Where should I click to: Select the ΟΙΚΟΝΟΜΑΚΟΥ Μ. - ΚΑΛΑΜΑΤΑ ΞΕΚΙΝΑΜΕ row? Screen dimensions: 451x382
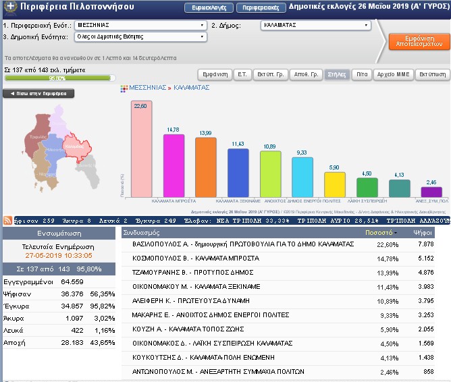(x=278, y=287)
